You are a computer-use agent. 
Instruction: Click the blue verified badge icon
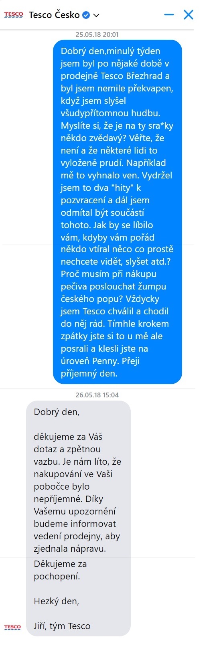click(x=86, y=15)
